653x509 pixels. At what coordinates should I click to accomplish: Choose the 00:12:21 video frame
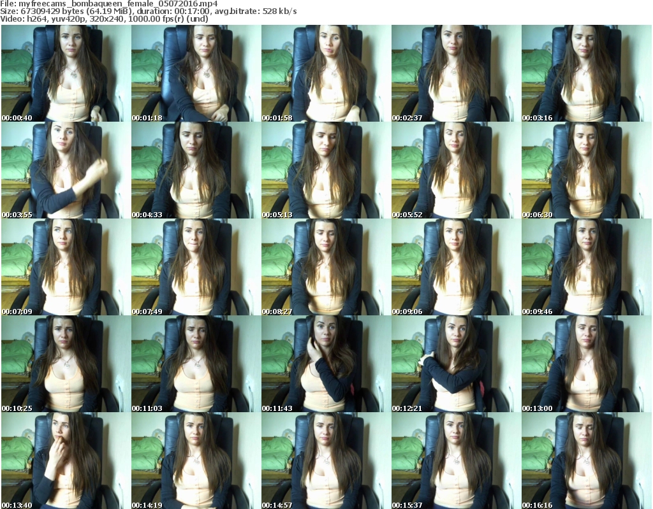tap(456, 364)
